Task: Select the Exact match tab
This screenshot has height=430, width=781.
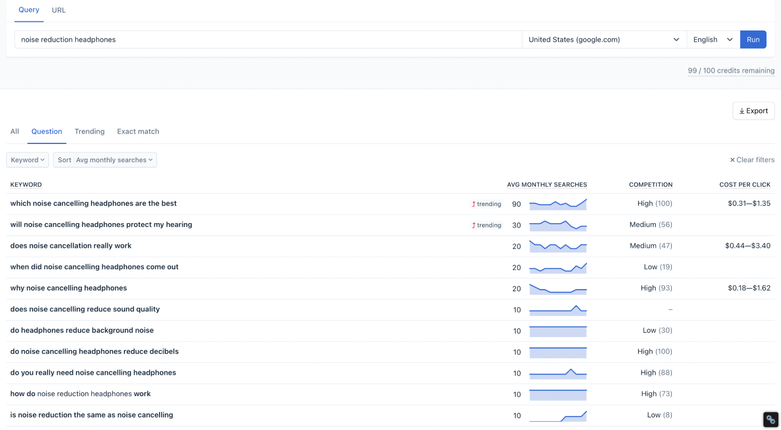Action: click(x=138, y=131)
